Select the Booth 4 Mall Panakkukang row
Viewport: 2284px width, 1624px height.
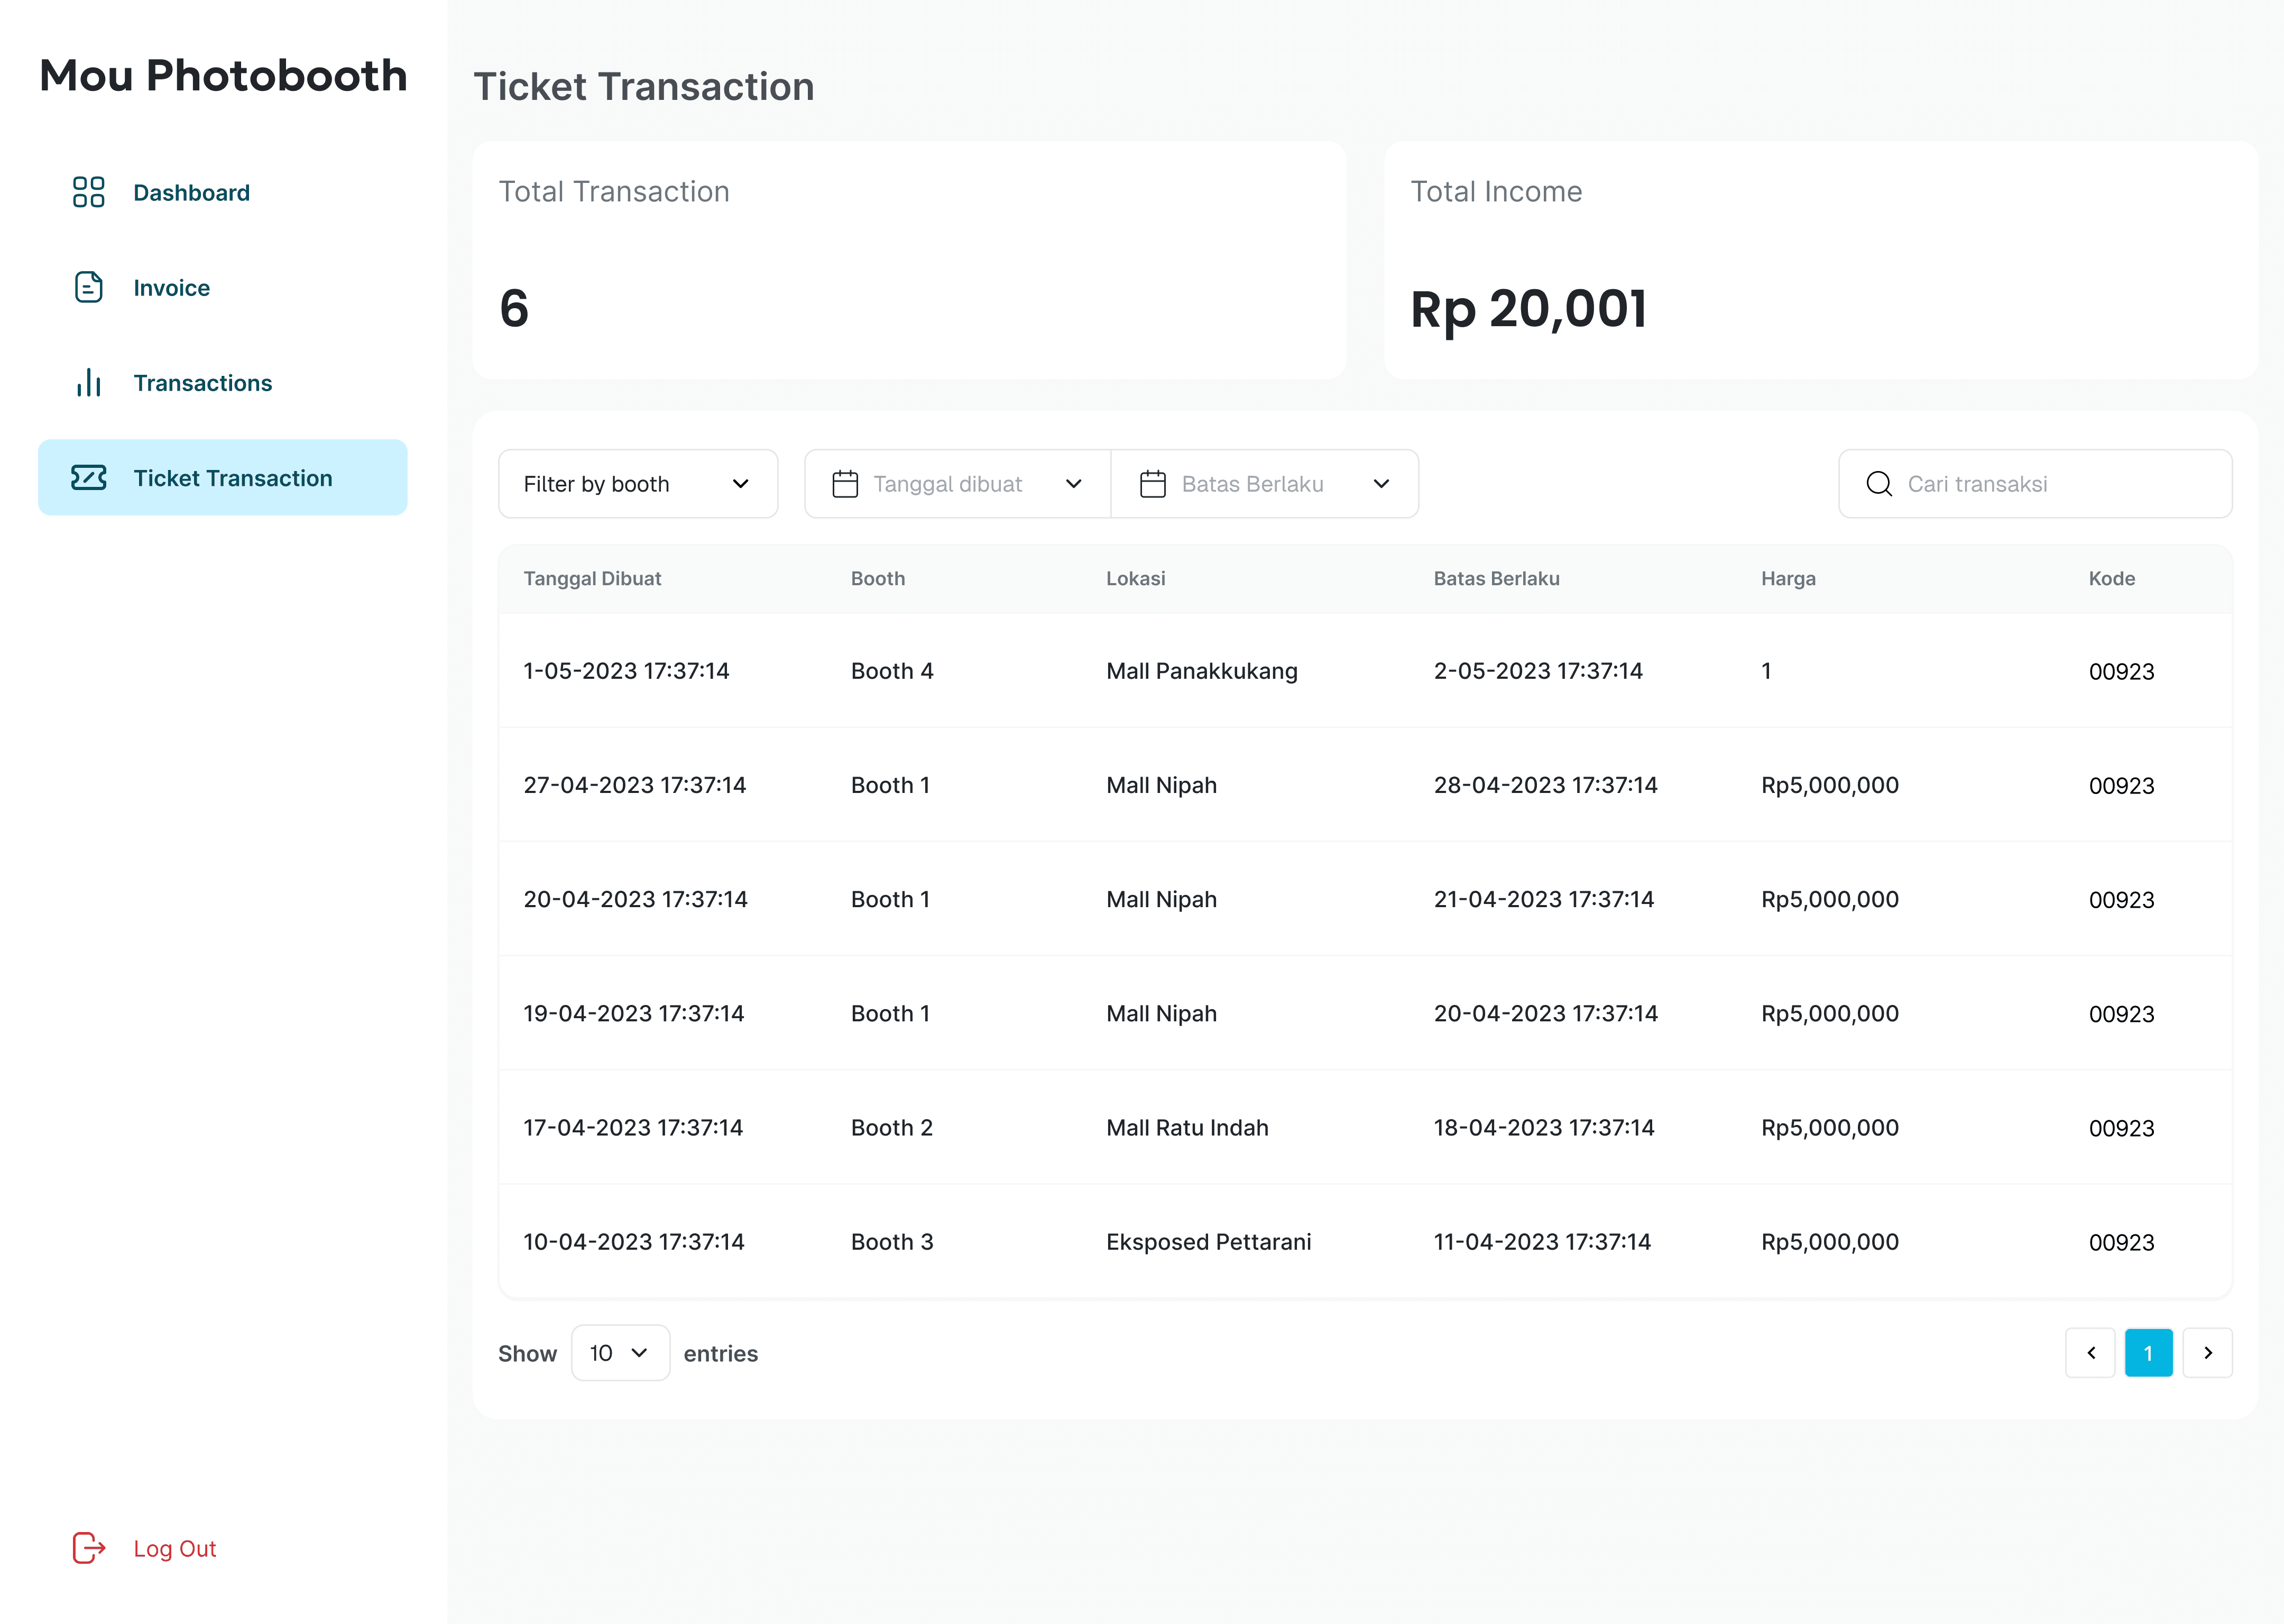coord(1202,671)
